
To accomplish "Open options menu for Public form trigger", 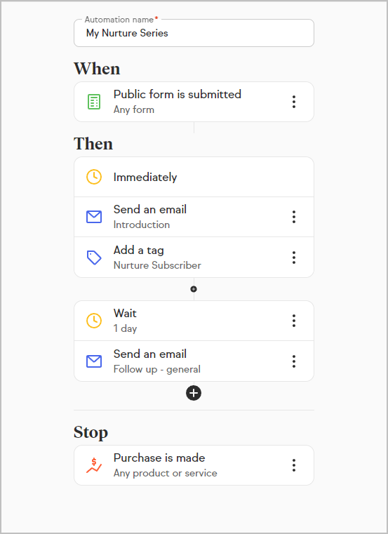I will [294, 102].
